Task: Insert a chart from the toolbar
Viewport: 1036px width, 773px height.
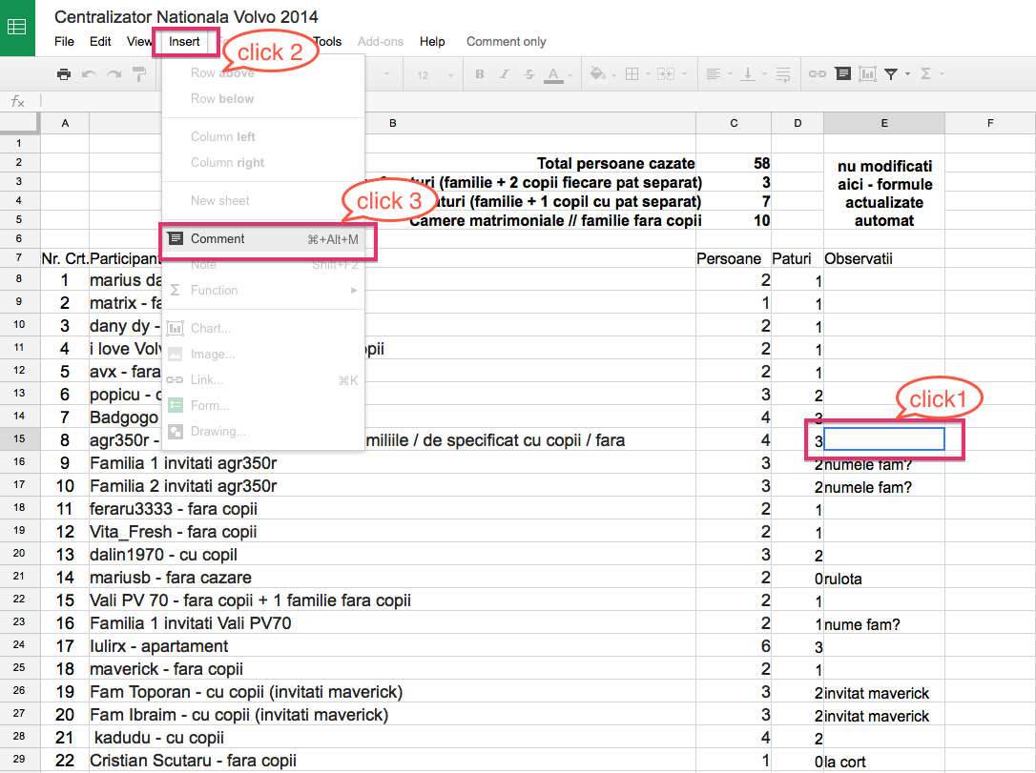Action: pos(867,74)
